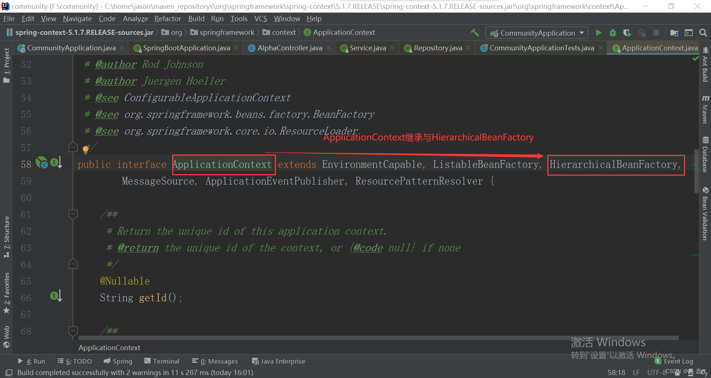Open the VCS menu

point(260,19)
